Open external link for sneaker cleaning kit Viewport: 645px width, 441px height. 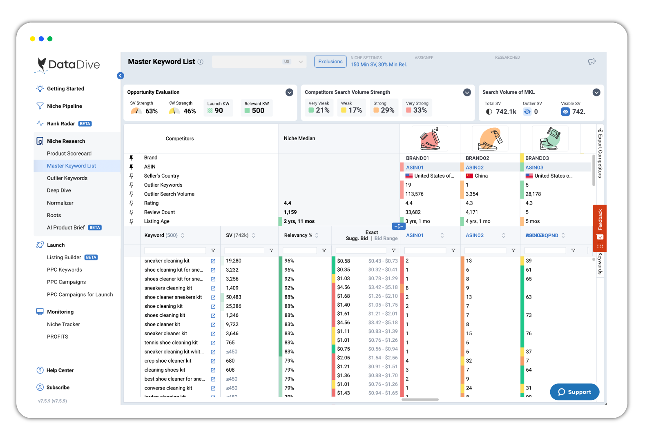[213, 261]
